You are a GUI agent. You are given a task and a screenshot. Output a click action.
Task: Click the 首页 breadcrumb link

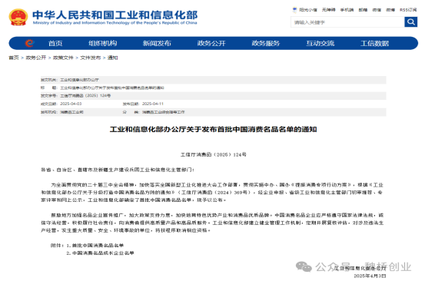pyautogui.click(x=14, y=58)
